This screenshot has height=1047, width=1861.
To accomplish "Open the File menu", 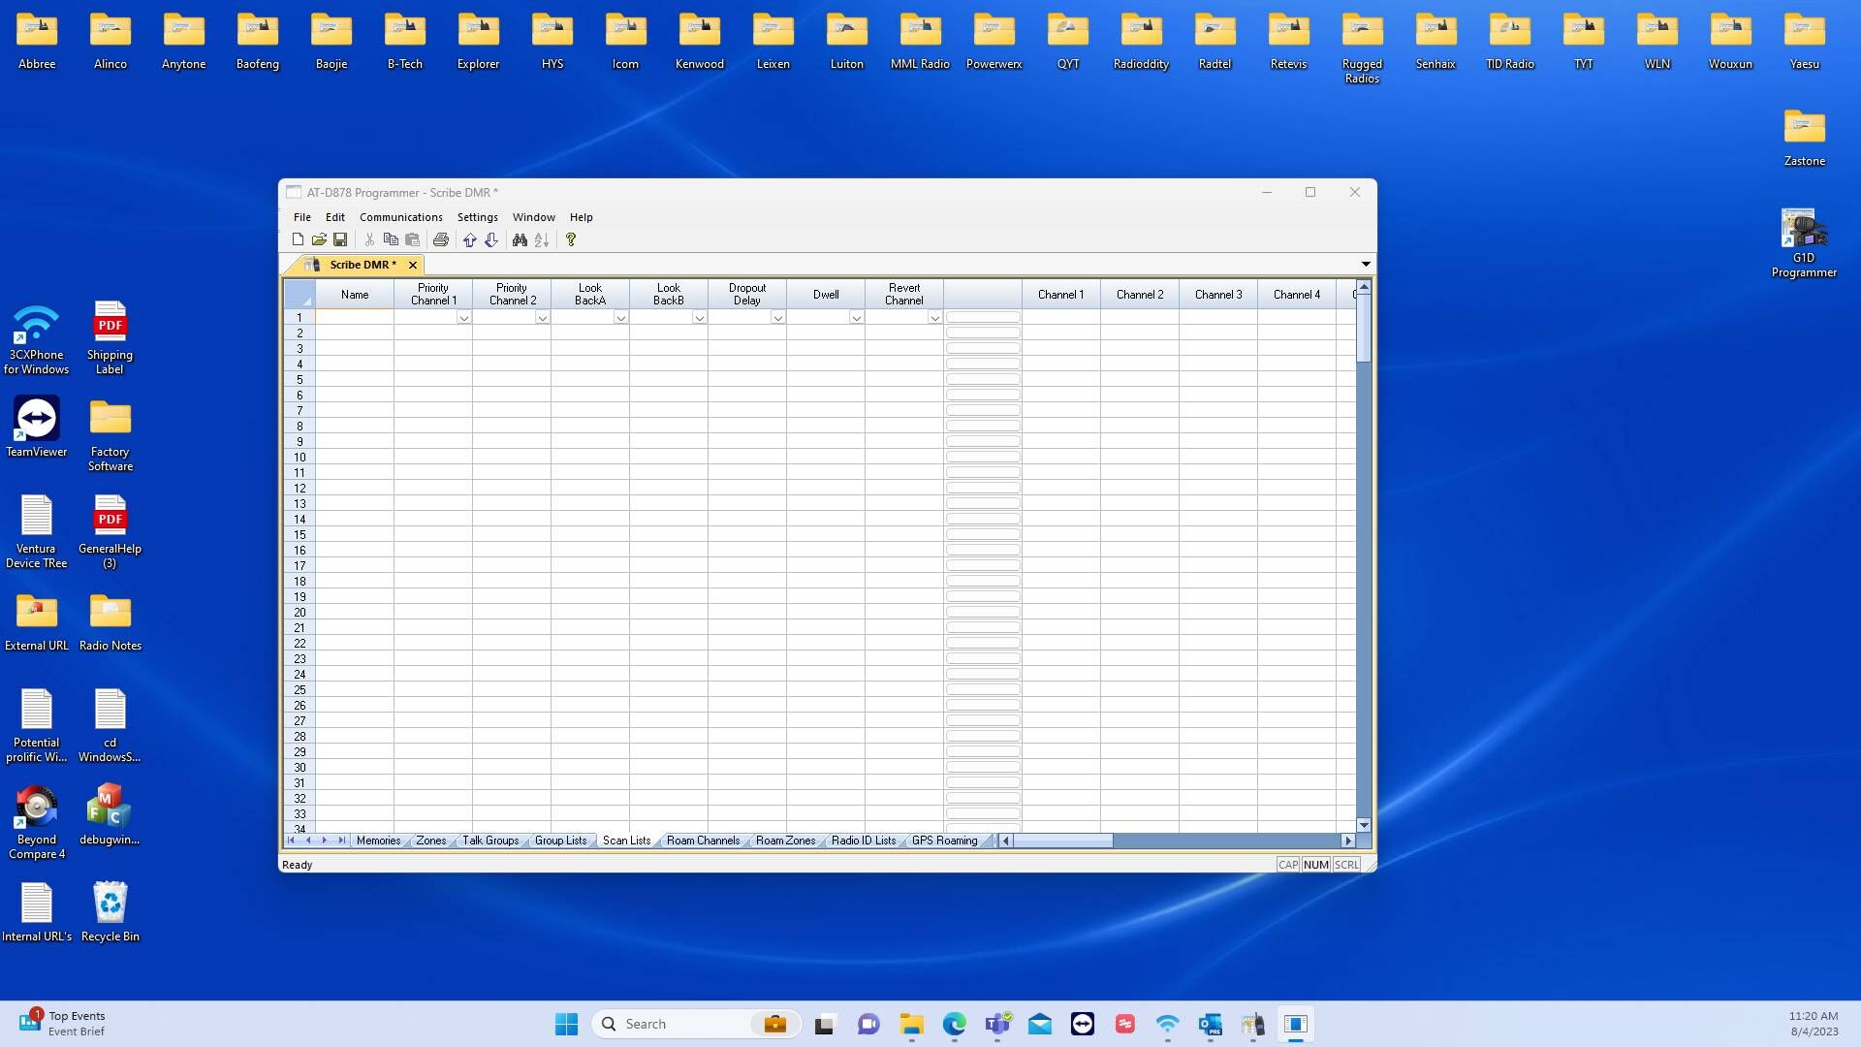I will pos(302,217).
